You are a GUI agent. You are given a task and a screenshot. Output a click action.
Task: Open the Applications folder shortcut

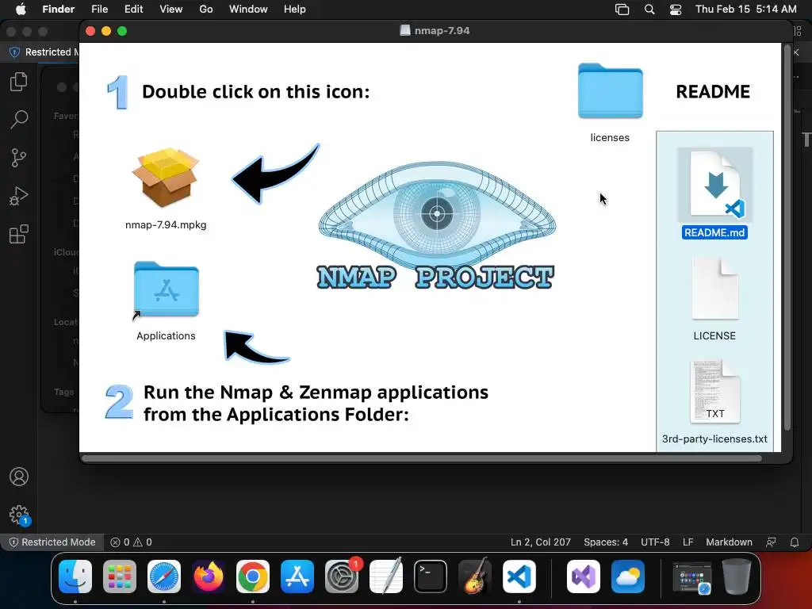[167, 290]
